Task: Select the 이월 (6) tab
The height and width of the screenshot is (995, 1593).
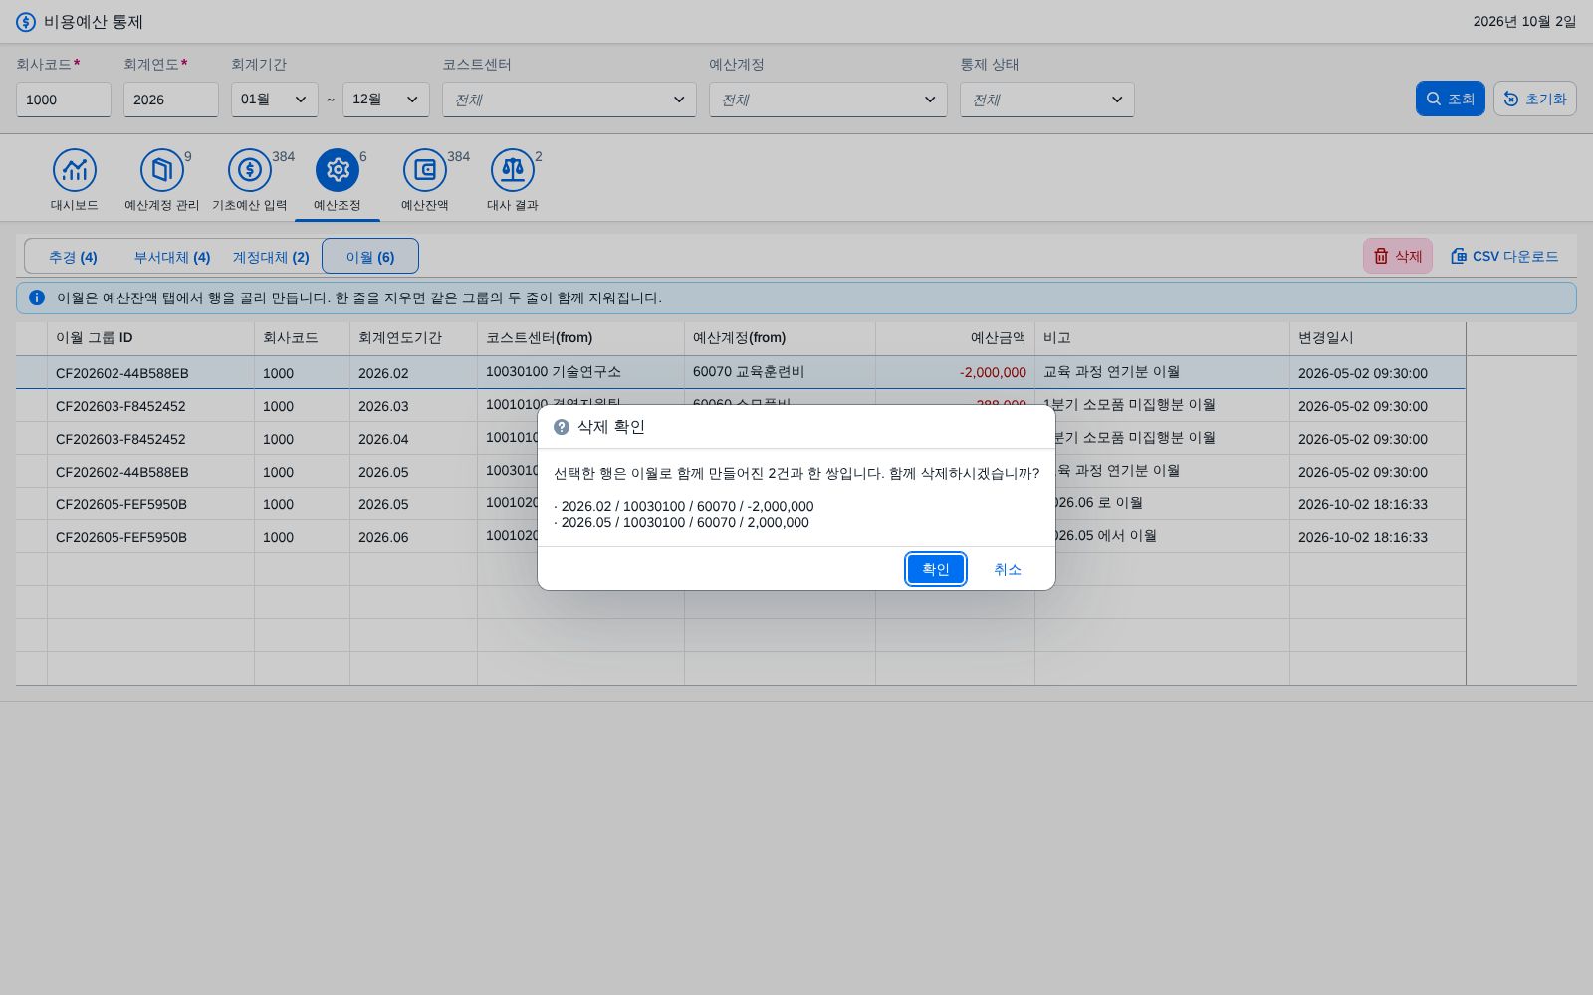Action: point(370,256)
